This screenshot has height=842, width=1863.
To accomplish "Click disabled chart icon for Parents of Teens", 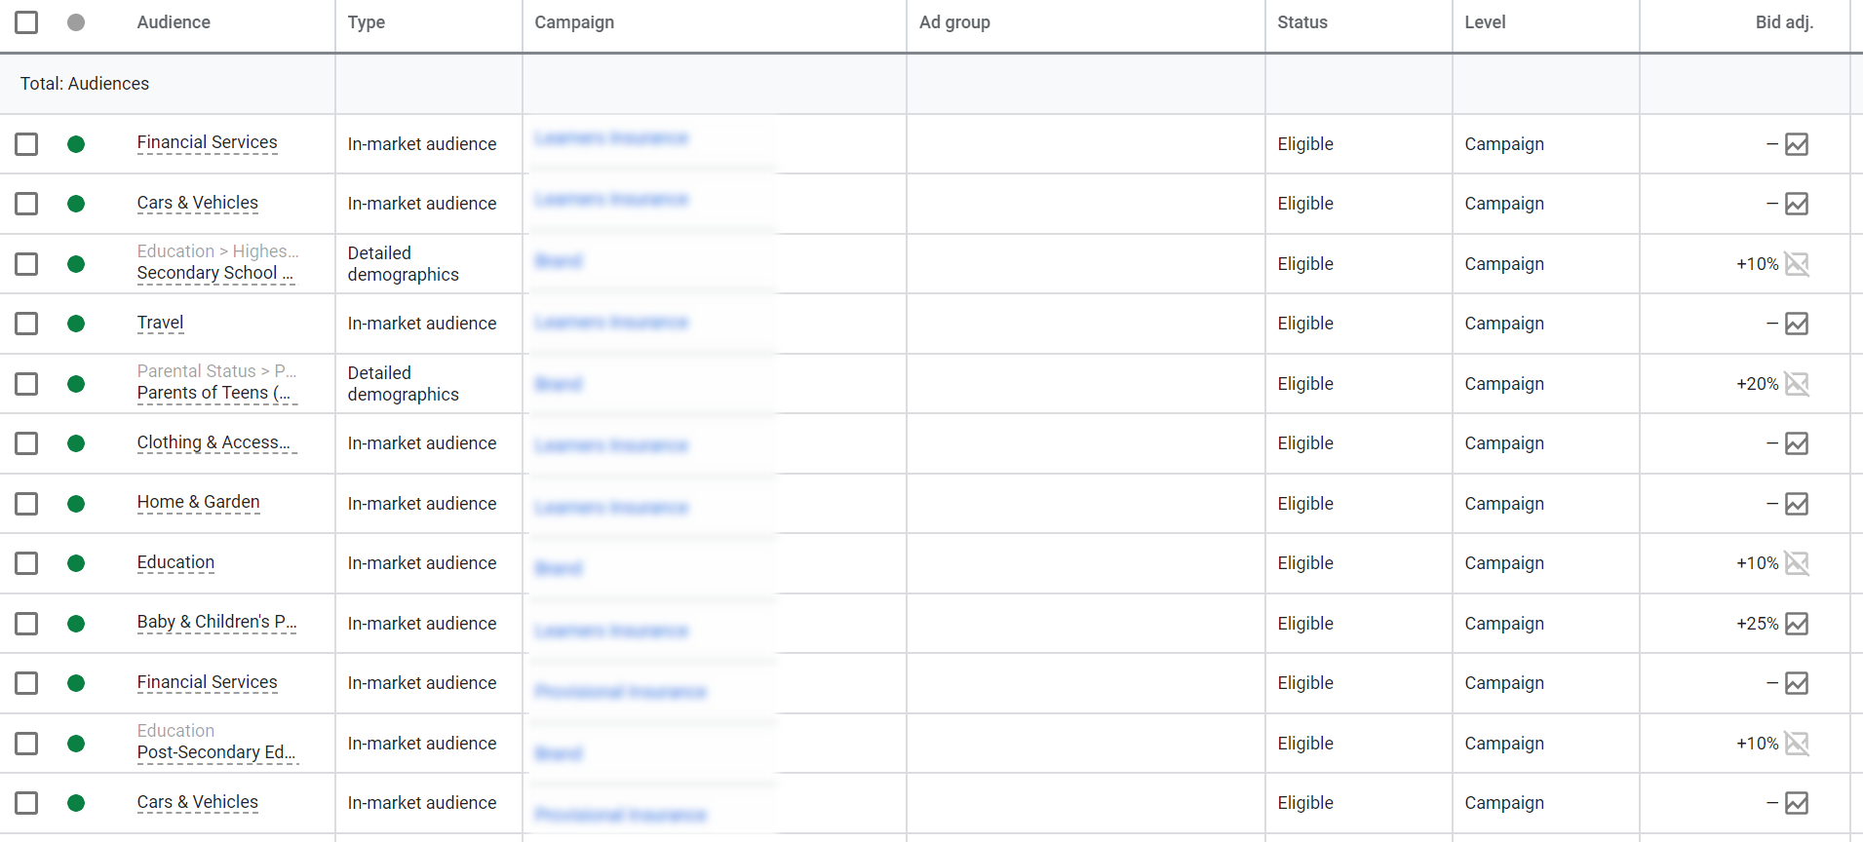I will point(1797,384).
